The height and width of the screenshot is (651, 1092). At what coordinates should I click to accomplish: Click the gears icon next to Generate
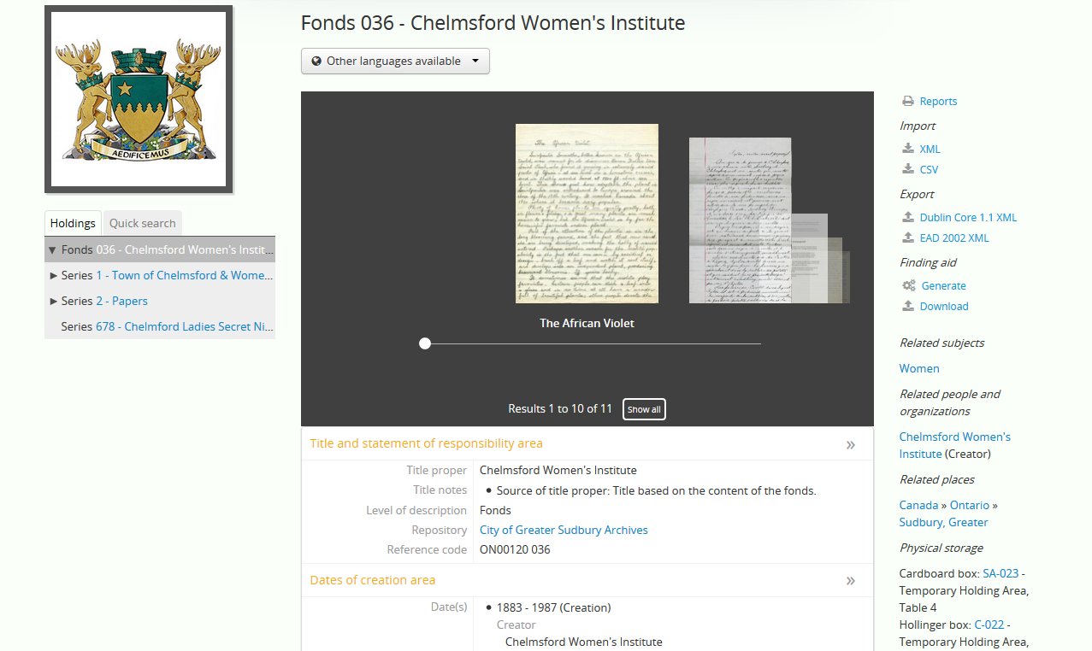point(909,286)
